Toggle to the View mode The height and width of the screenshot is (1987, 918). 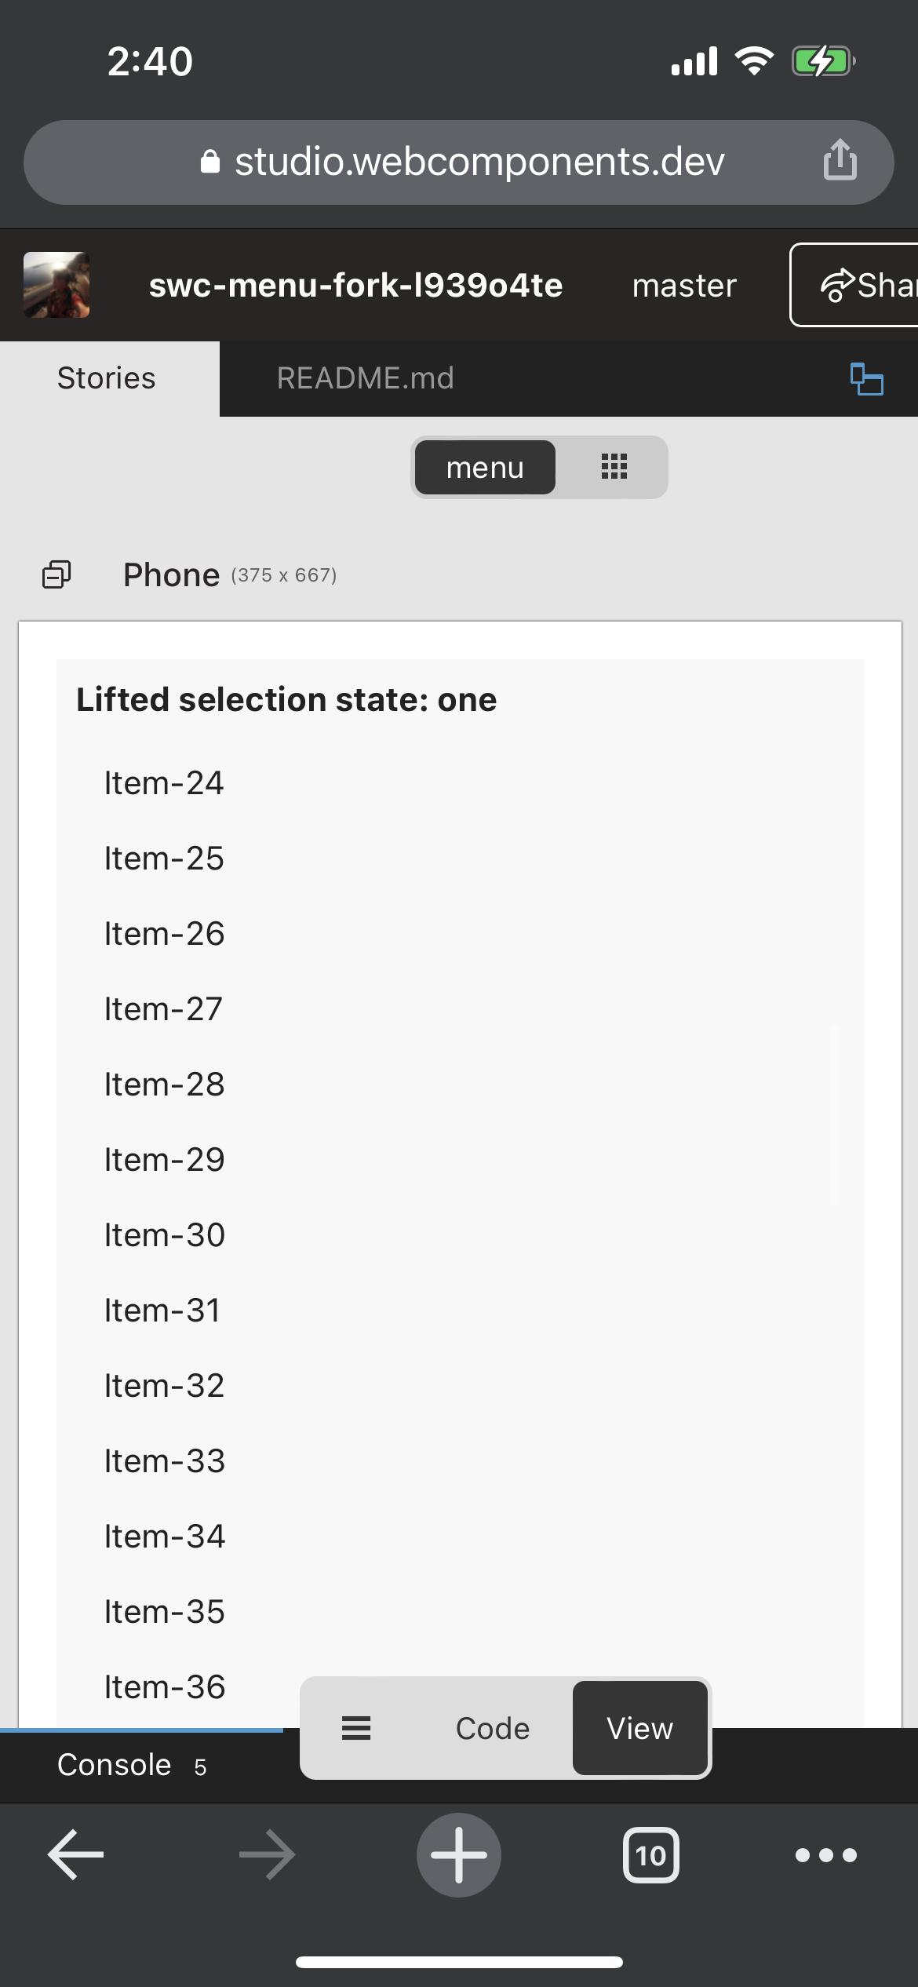(x=639, y=1728)
